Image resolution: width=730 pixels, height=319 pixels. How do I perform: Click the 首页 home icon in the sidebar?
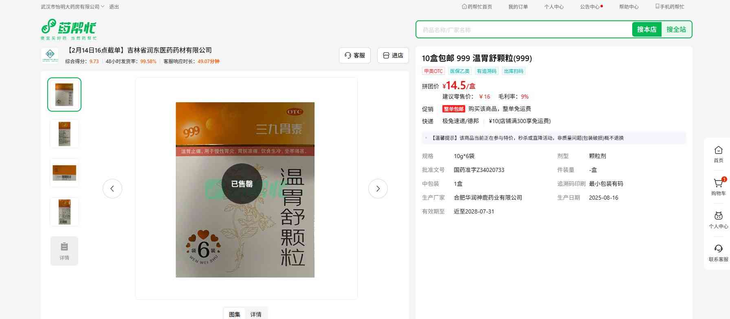(x=718, y=151)
